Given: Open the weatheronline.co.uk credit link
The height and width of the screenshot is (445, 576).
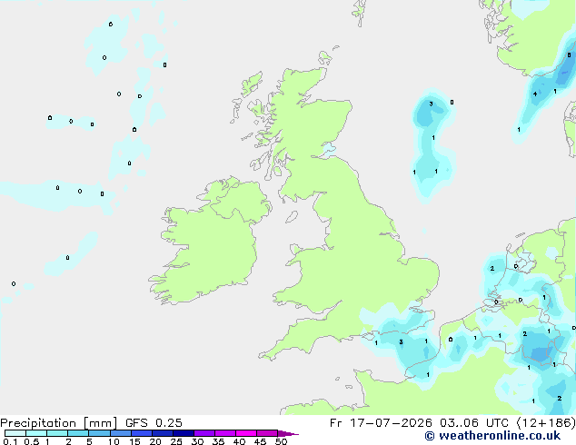Looking at the screenshot, I should pos(492,436).
